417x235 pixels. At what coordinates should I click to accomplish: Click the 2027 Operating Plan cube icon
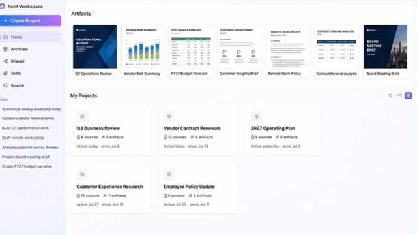pyautogui.click(x=256, y=116)
